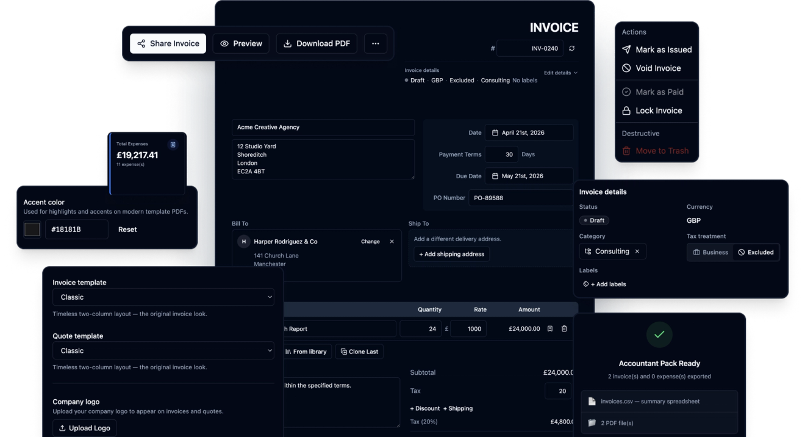Click the Total Expenses card icon

point(173,145)
